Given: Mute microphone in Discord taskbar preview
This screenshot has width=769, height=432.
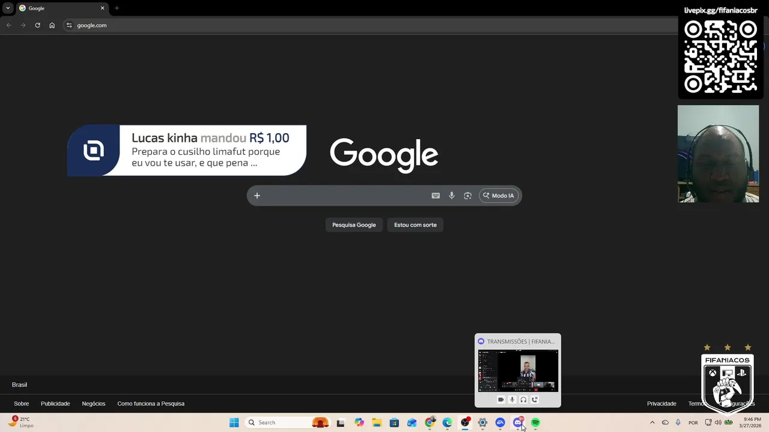Looking at the screenshot, I should click(x=512, y=400).
